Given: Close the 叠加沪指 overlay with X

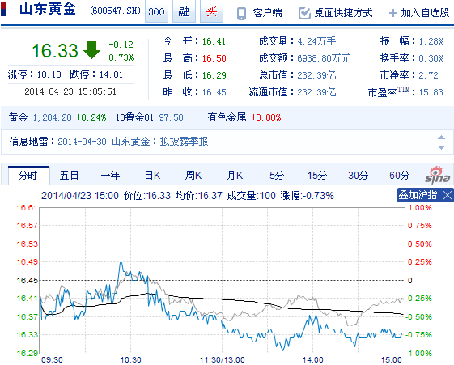Looking at the screenshot, I should coord(448,195).
